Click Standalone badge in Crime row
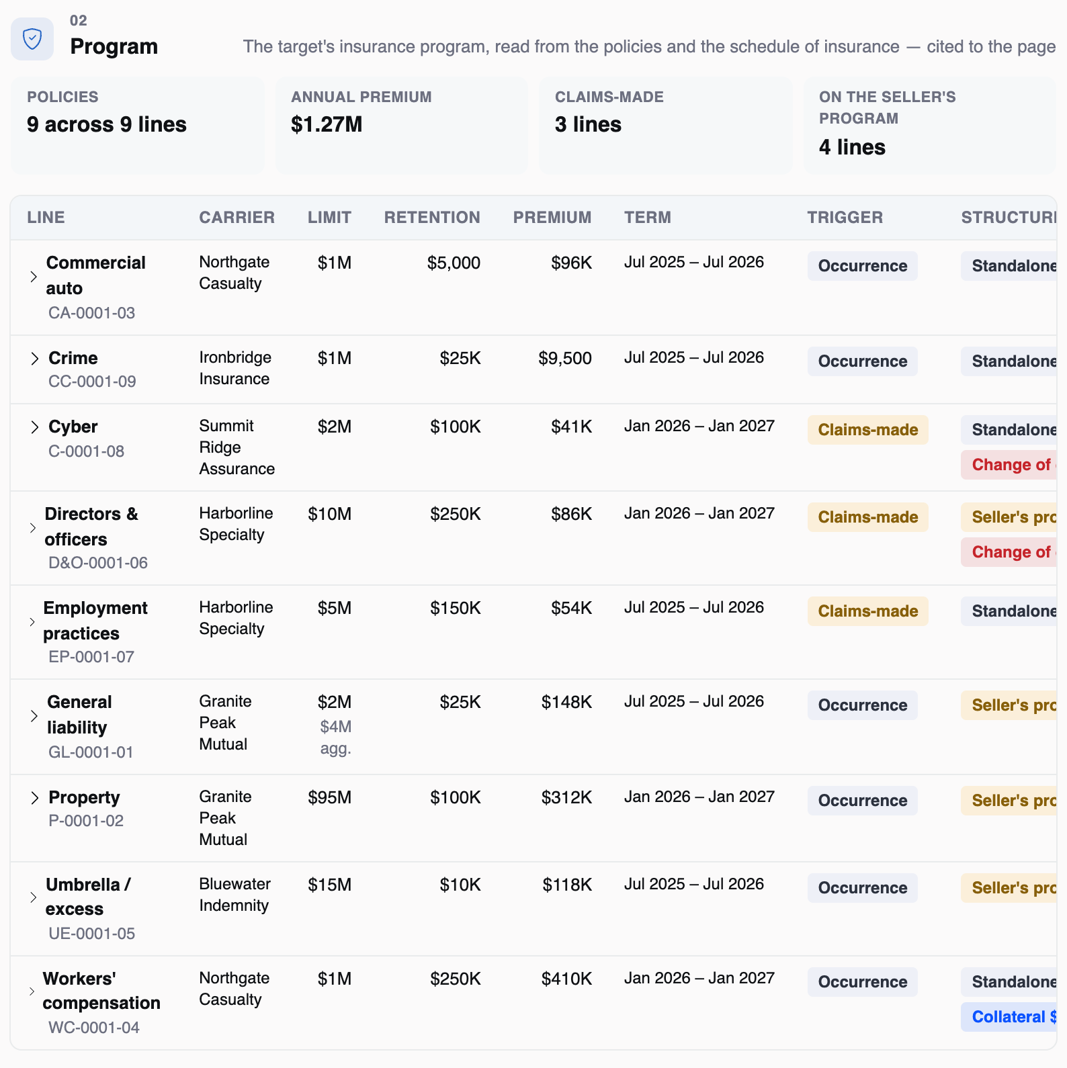 tap(1009, 361)
